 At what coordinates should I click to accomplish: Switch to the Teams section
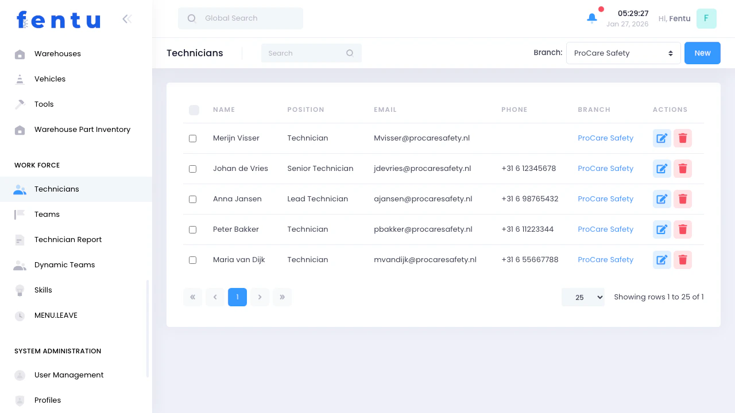pyautogui.click(x=47, y=214)
